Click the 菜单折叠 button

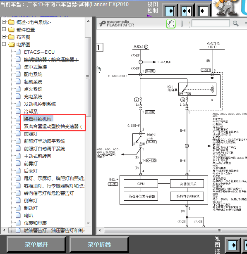[x=99, y=245]
